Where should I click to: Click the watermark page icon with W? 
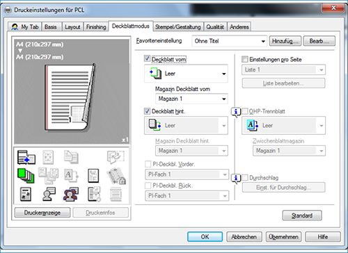[93, 176]
